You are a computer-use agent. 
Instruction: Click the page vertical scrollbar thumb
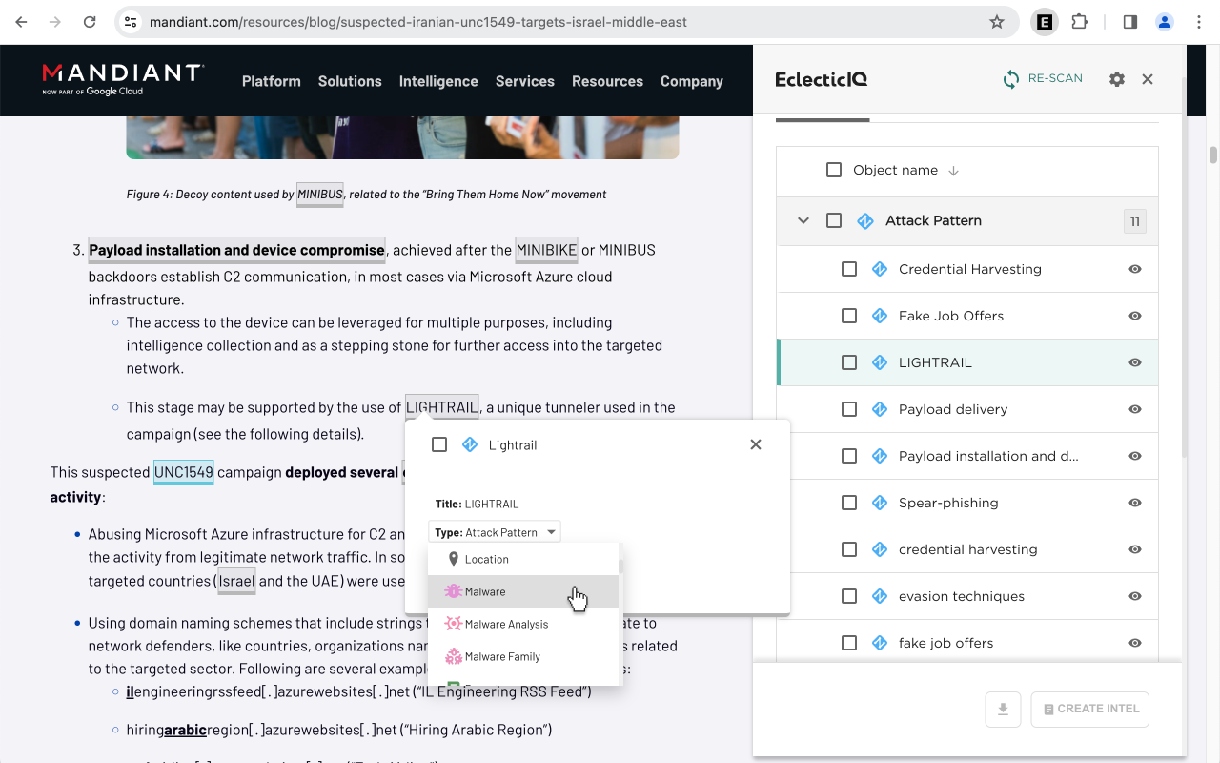click(x=1213, y=155)
